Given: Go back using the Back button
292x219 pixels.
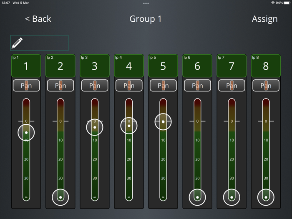Looking at the screenshot, I should coord(38,19).
